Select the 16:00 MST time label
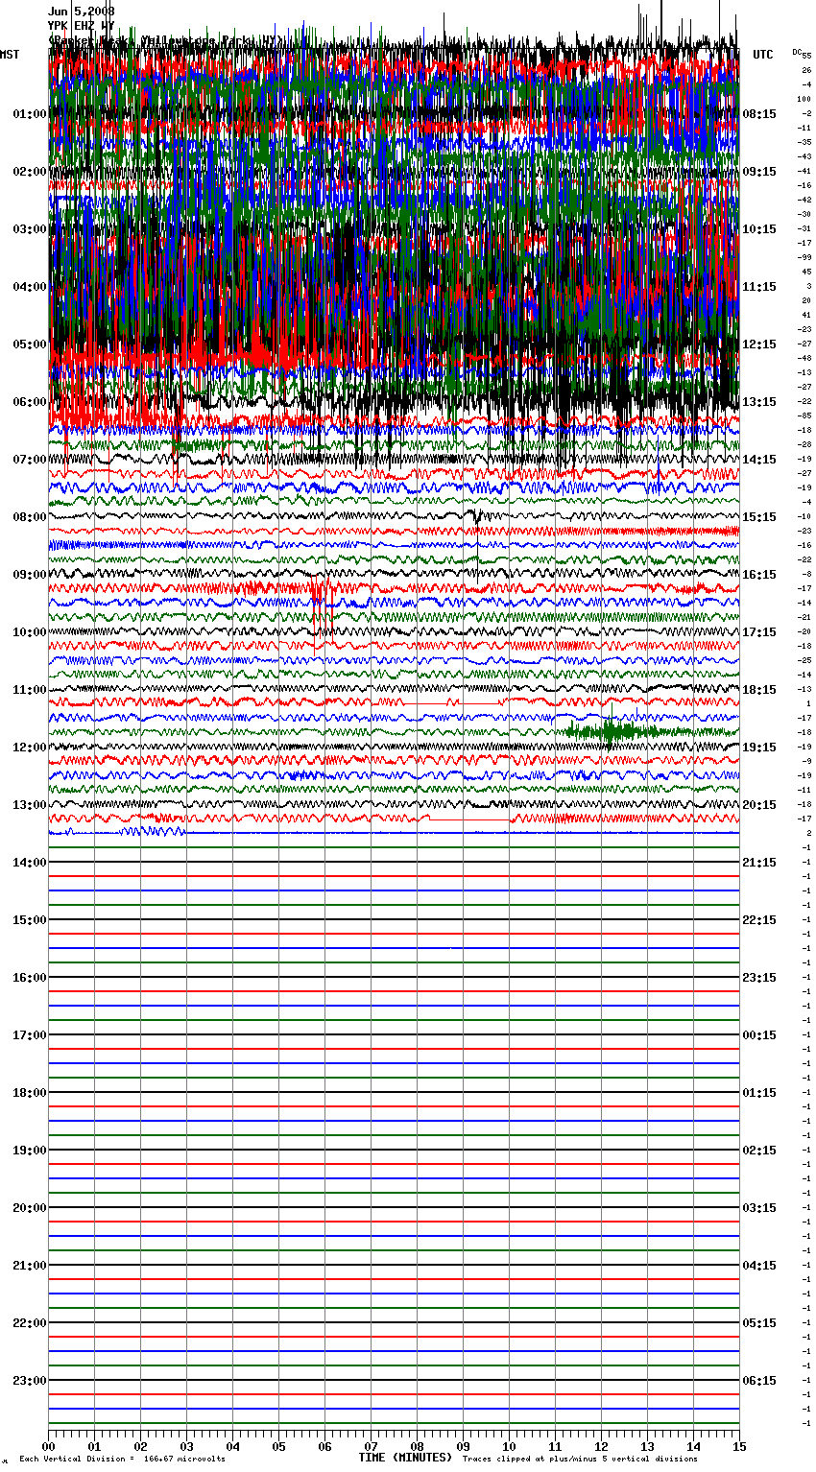816x1472 pixels. tap(30, 978)
